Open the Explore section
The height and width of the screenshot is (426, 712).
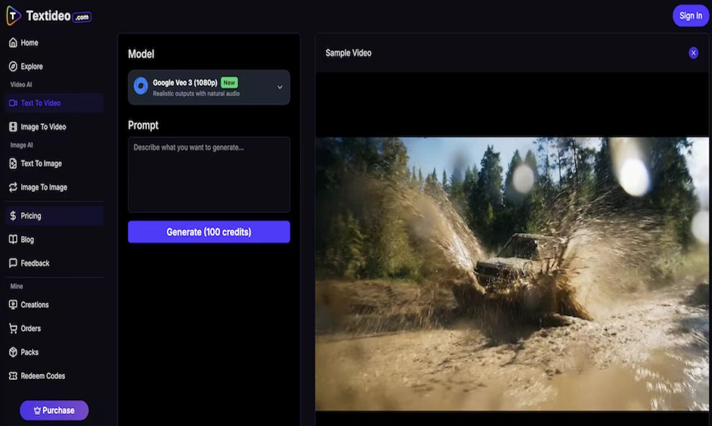pos(31,66)
